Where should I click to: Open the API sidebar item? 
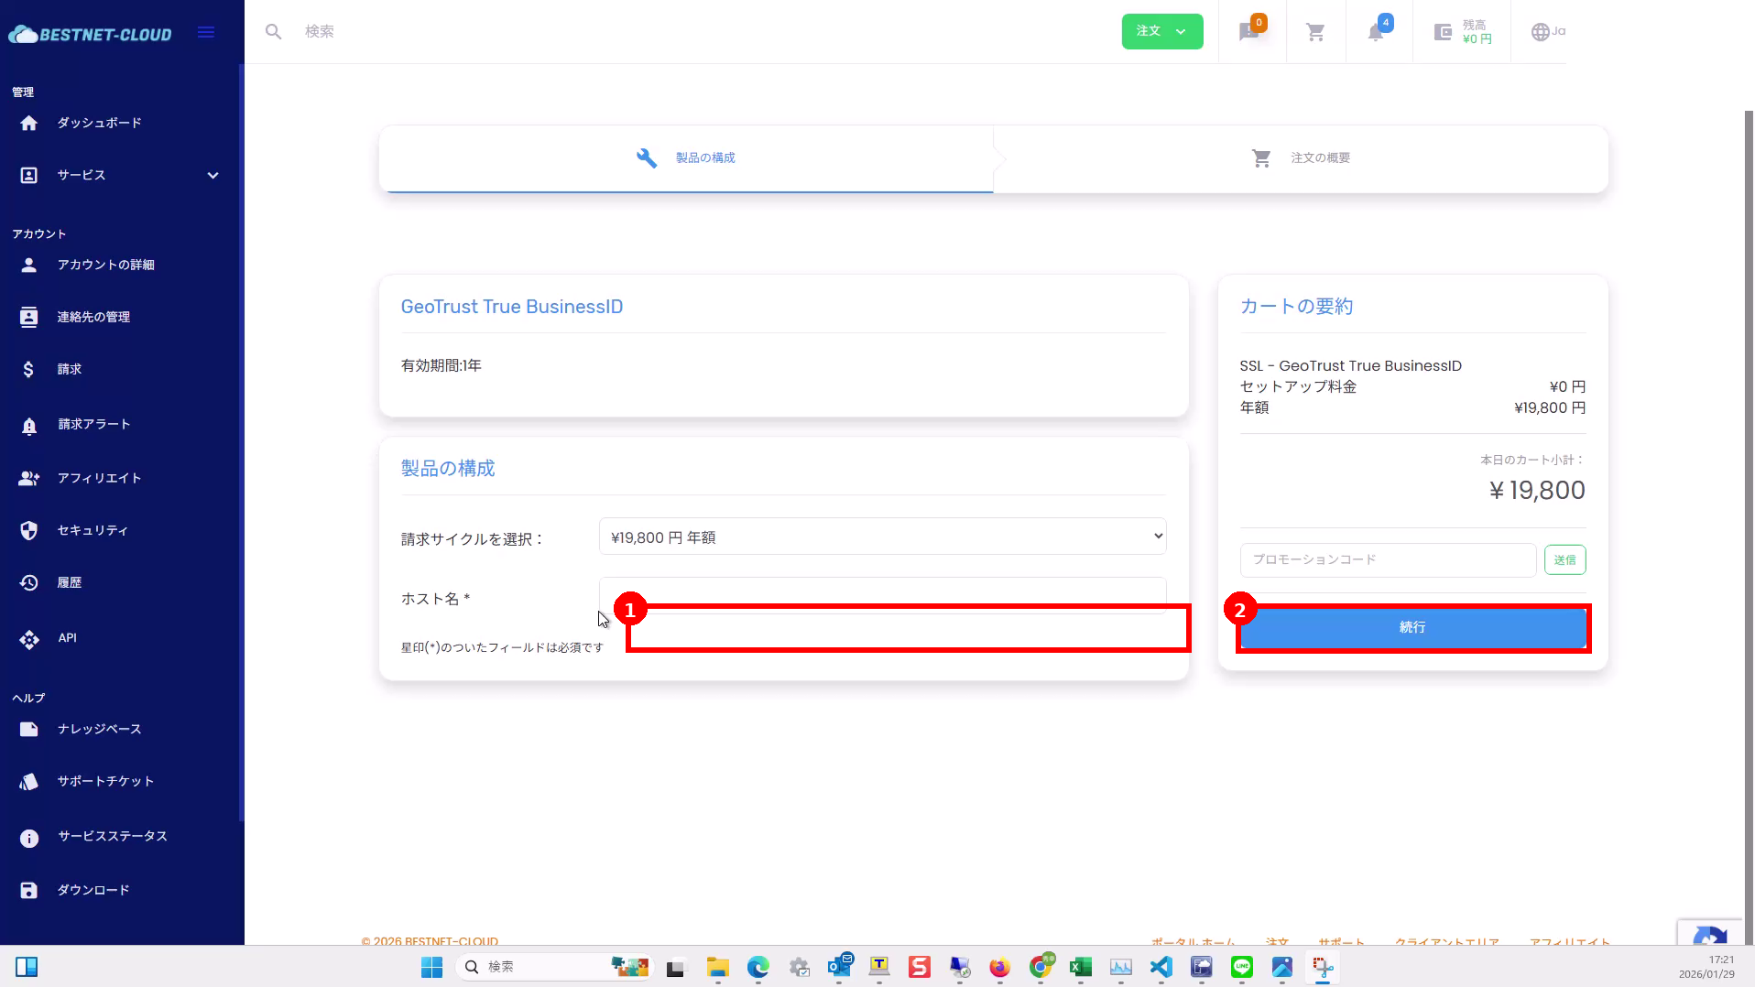tap(67, 638)
